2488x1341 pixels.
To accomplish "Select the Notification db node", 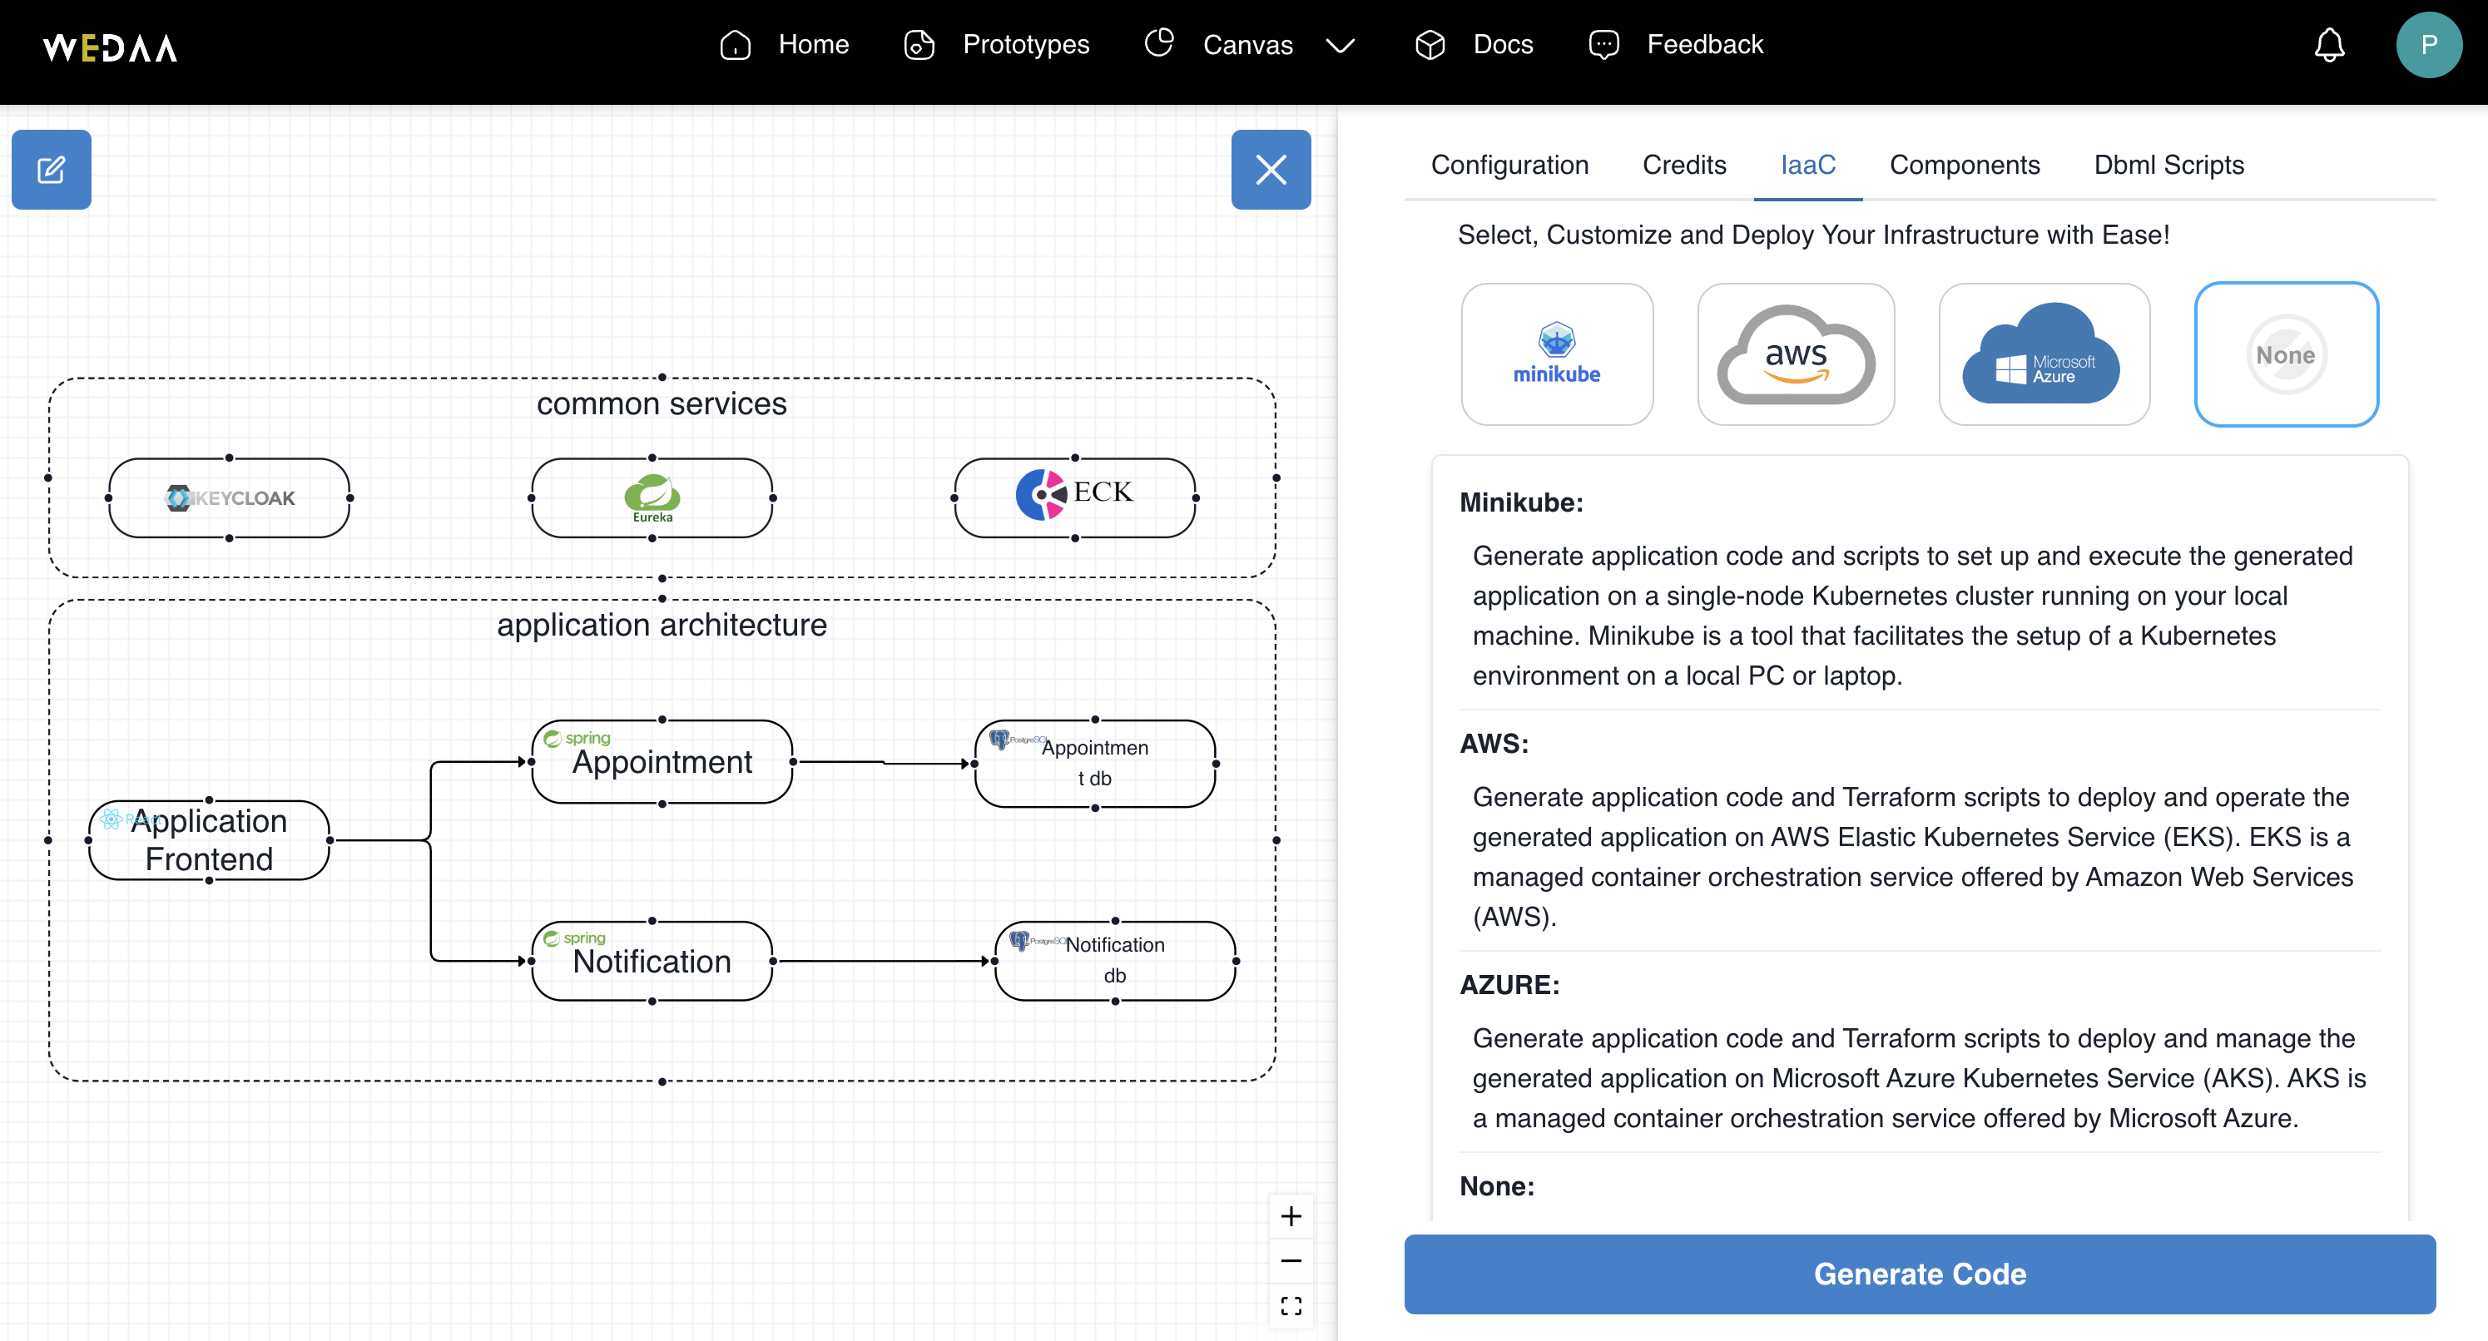I will 1116,962.
